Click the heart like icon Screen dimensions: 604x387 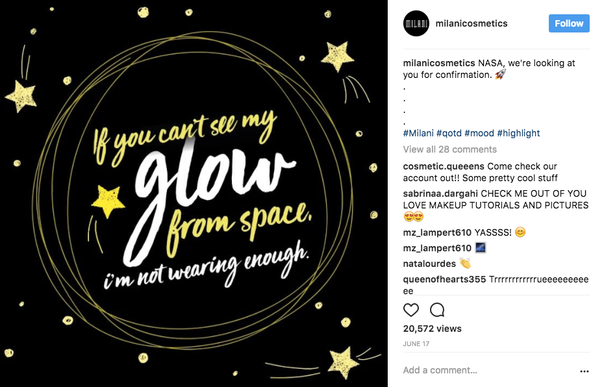pyautogui.click(x=411, y=310)
